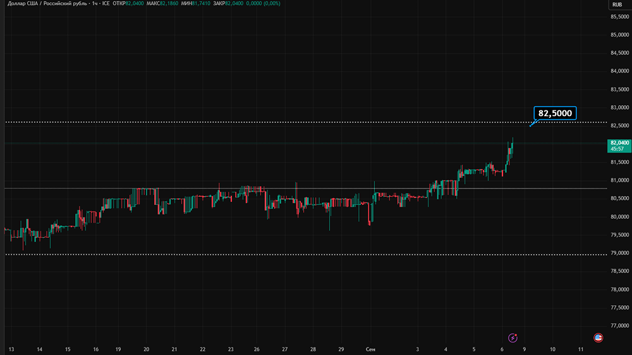Click the 84,5000 price axis label
632x355 pixels.
[619, 53]
